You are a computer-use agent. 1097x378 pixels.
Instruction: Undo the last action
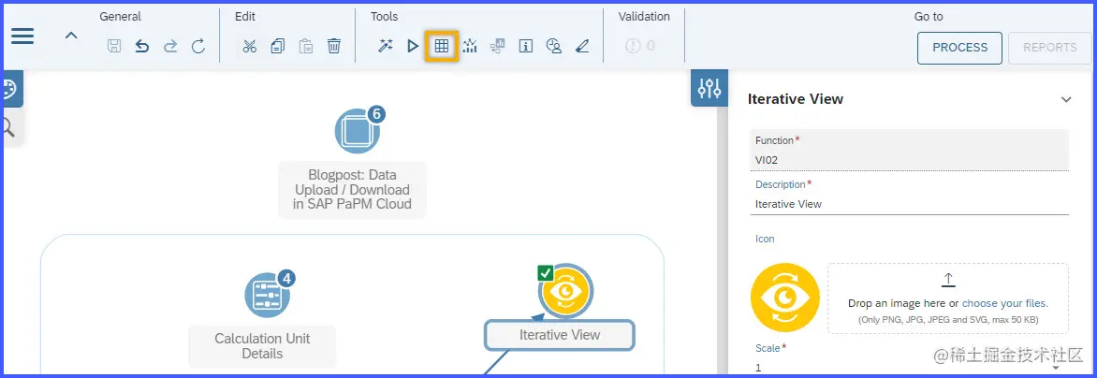142,46
